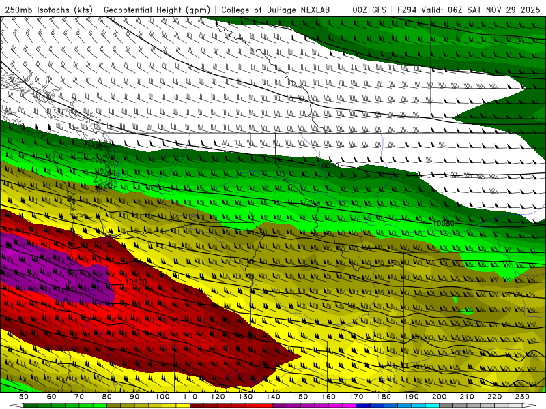Click the 10020 height contour label

pos(328,166)
